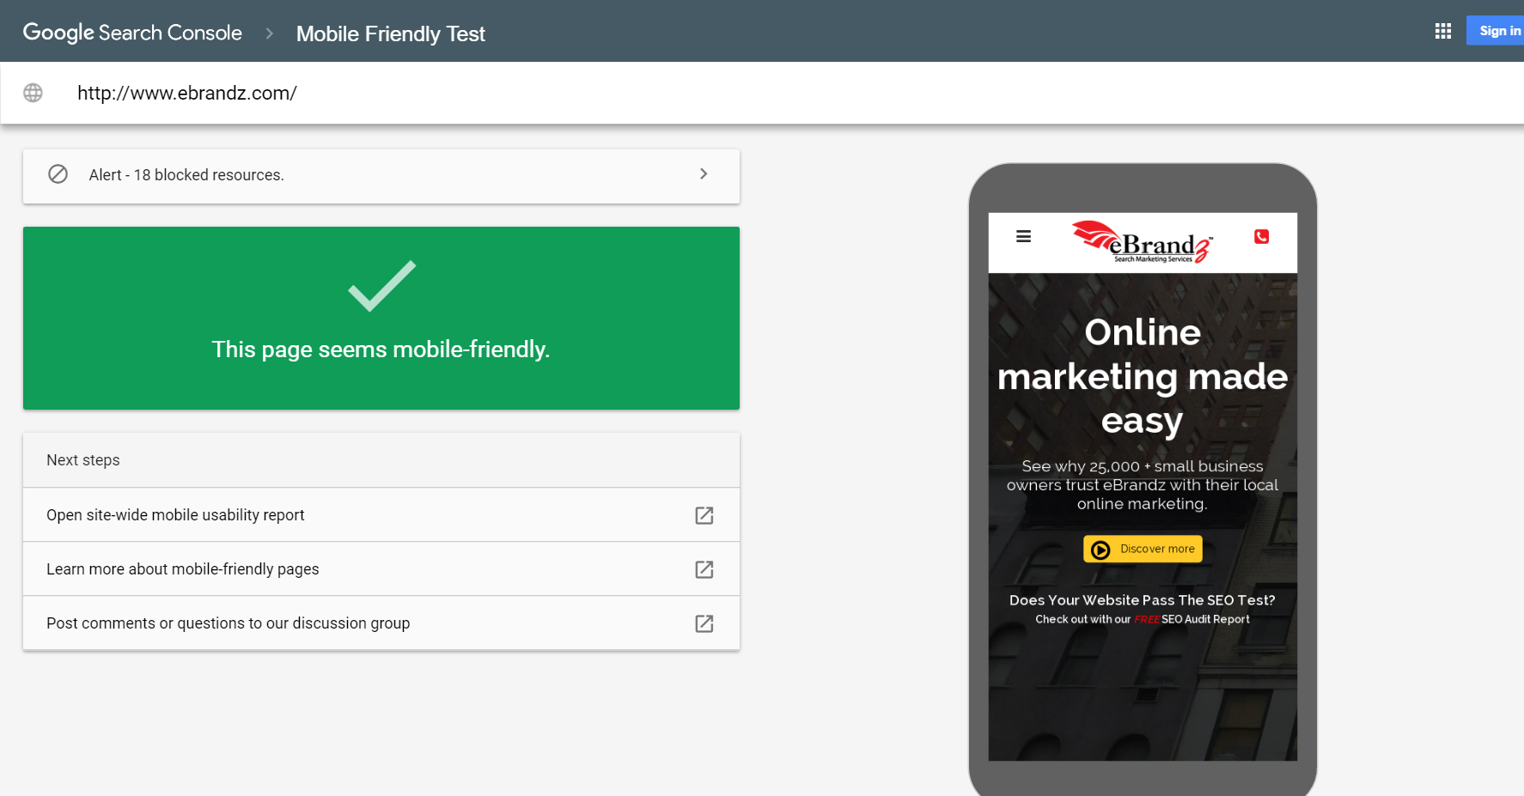The width and height of the screenshot is (1524, 796).
Task: Click the eBrandz logo in phone preview
Action: [x=1143, y=242]
